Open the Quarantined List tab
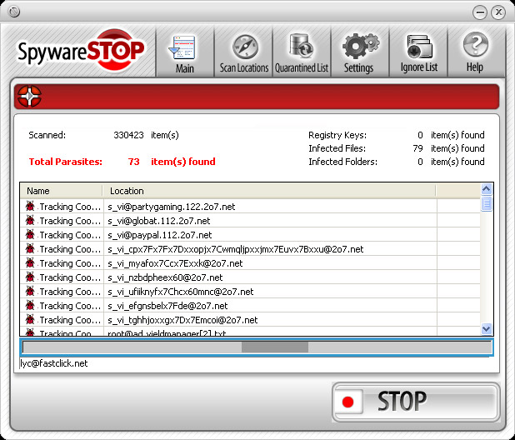 pyautogui.click(x=302, y=53)
